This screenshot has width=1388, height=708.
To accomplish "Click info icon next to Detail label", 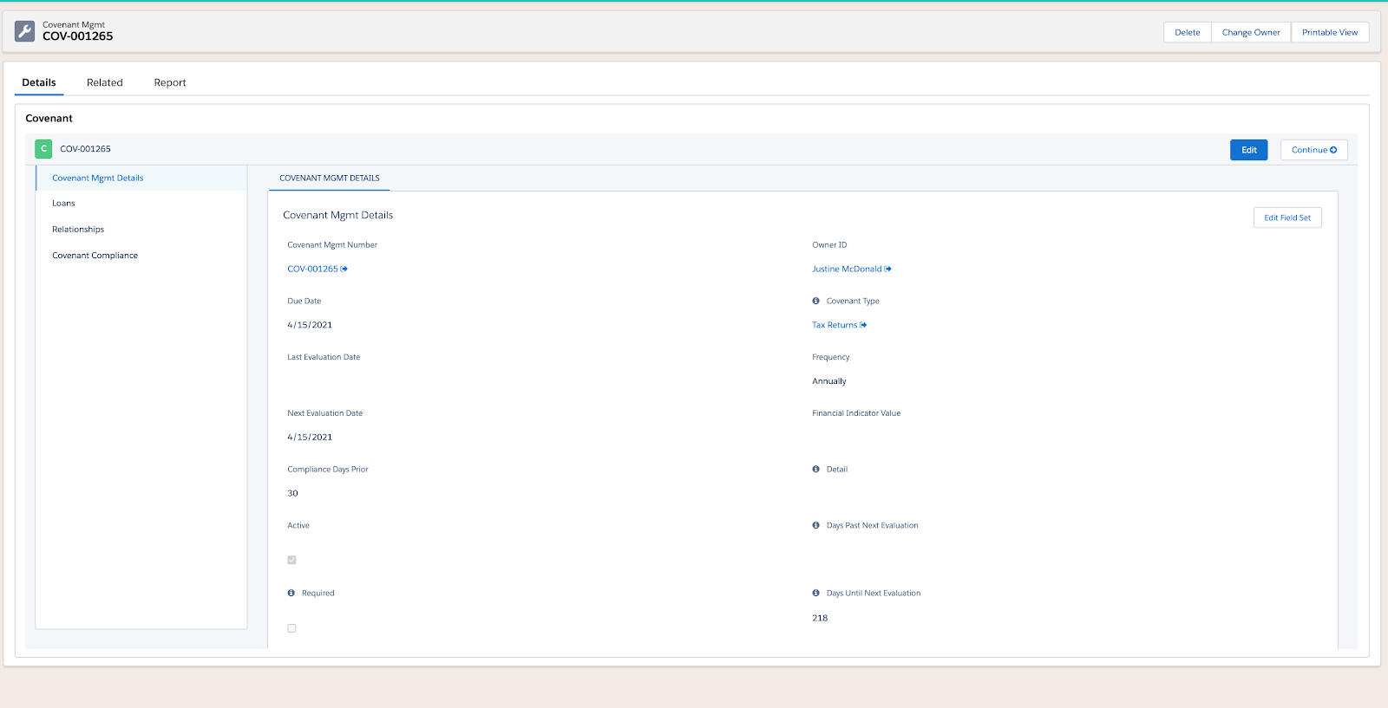I will tap(815, 469).
